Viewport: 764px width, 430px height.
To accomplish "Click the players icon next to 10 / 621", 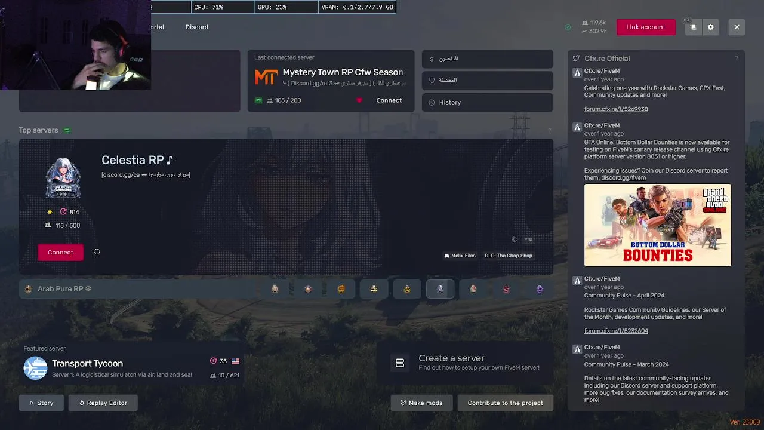I will (213, 376).
